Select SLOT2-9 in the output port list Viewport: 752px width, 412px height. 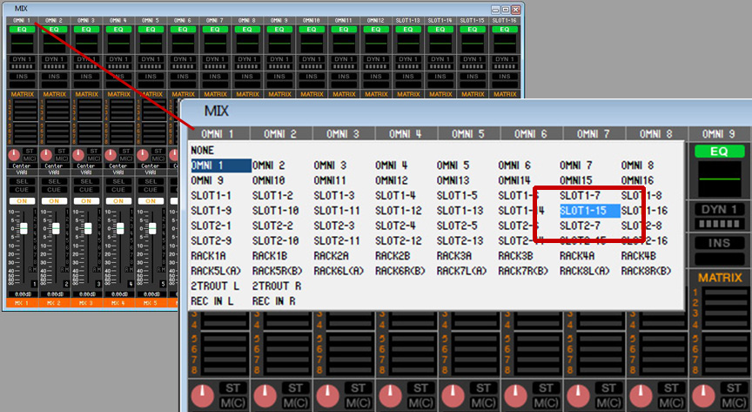tap(211, 240)
